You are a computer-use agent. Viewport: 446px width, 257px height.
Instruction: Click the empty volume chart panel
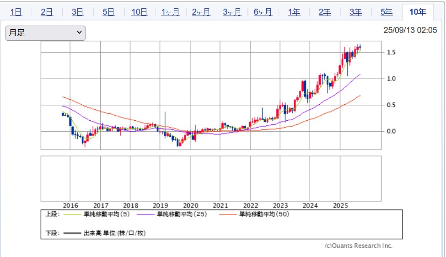(211, 178)
